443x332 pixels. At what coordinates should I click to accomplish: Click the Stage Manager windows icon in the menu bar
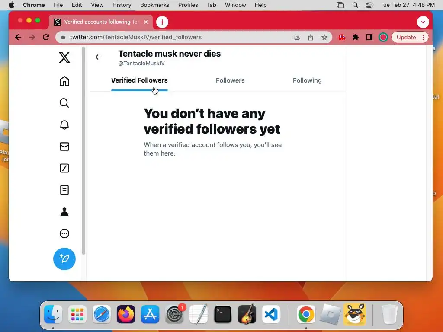(340, 5)
